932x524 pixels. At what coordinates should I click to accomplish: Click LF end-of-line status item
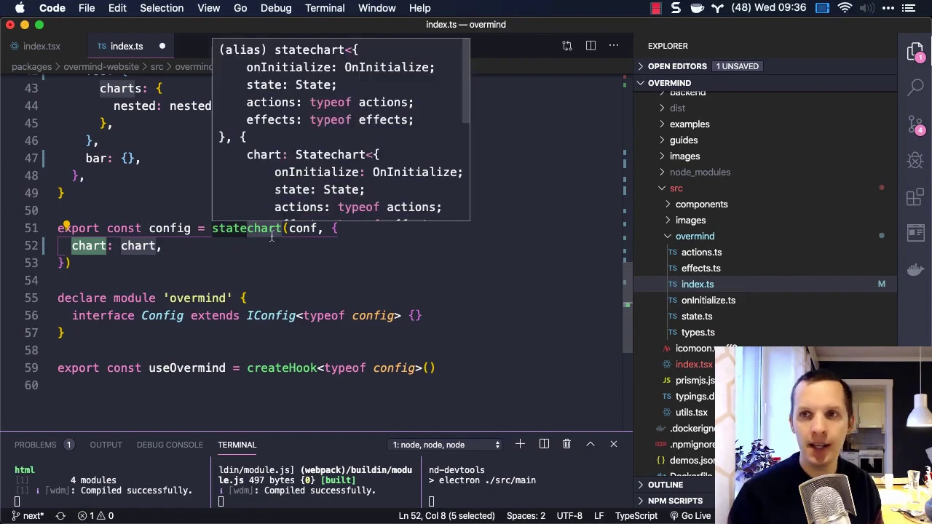click(x=599, y=516)
